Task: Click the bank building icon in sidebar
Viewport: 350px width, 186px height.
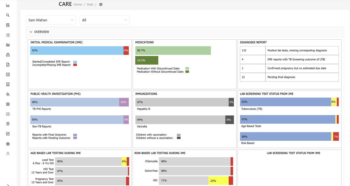Action: tap(8, 144)
